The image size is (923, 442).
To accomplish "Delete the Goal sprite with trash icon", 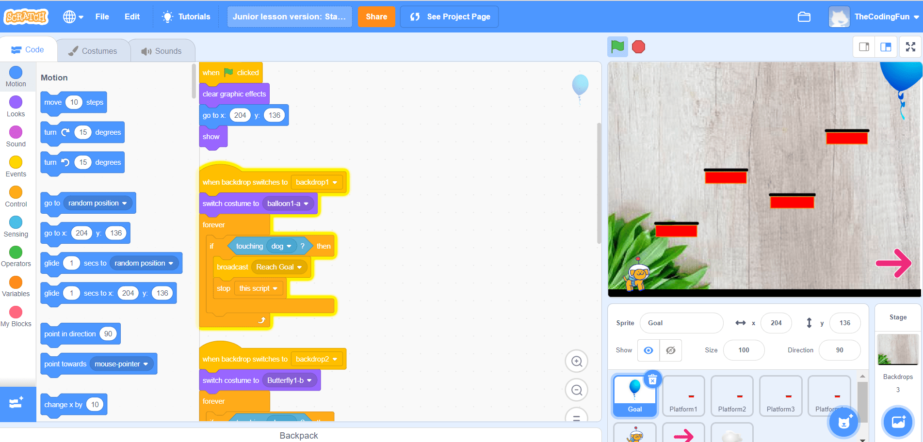I will coord(653,380).
